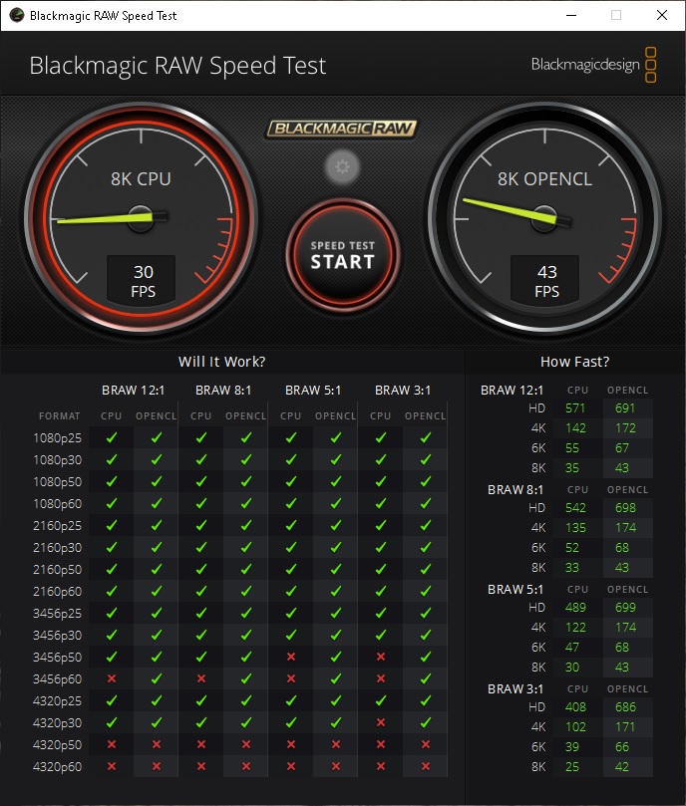Click the FORMAT column label
Screen dimensions: 686x806
(x=59, y=415)
